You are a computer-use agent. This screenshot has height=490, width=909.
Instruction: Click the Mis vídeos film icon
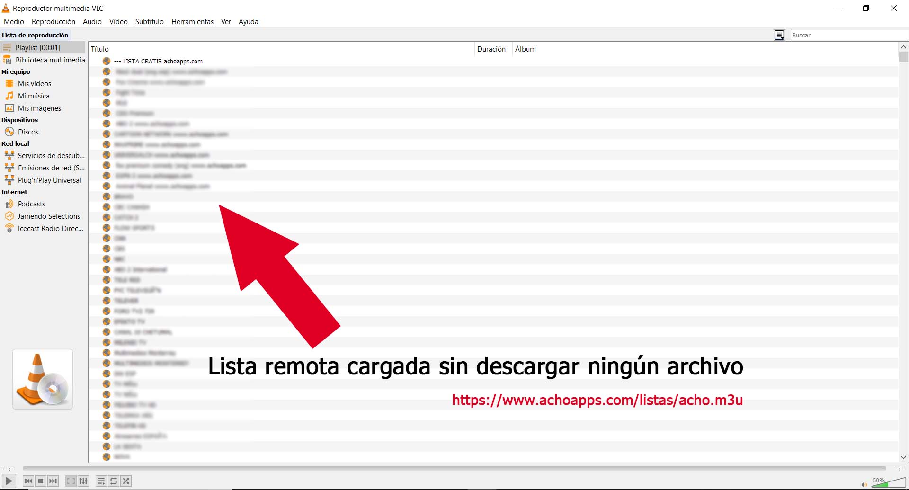pos(9,83)
